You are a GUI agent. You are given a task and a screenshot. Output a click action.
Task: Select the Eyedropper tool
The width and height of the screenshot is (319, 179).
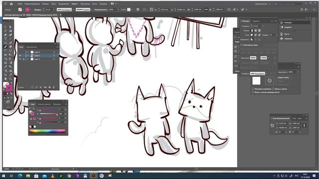(5, 67)
